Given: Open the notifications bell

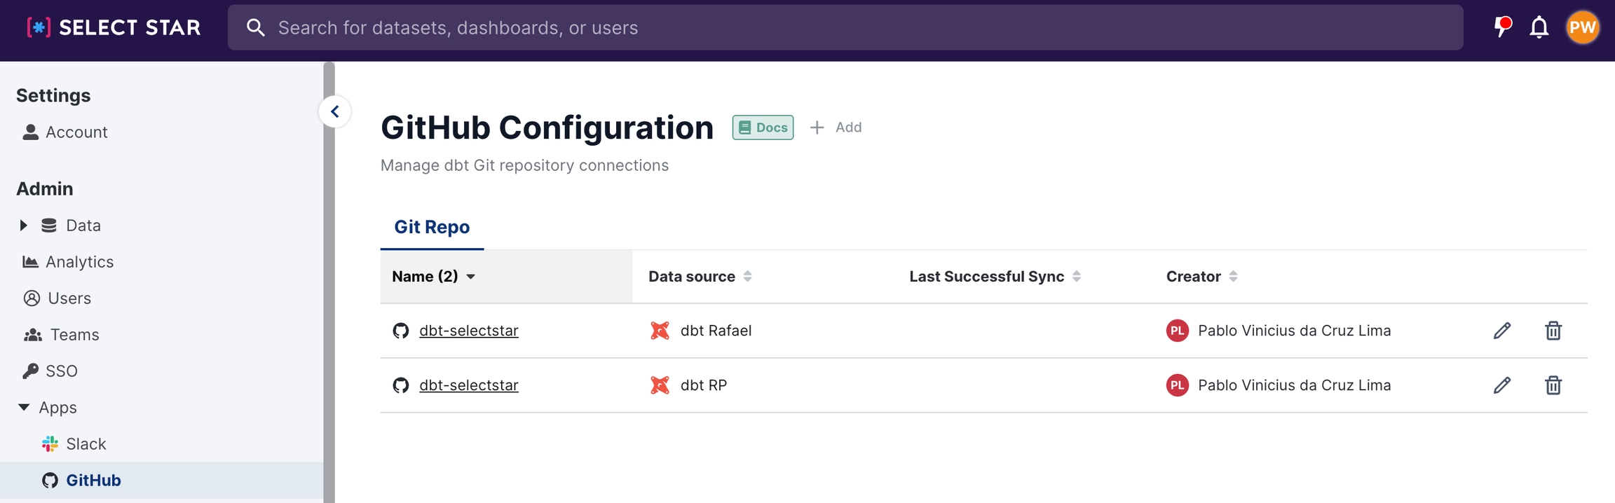Looking at the screenshot, I should tap(1539, 28).
